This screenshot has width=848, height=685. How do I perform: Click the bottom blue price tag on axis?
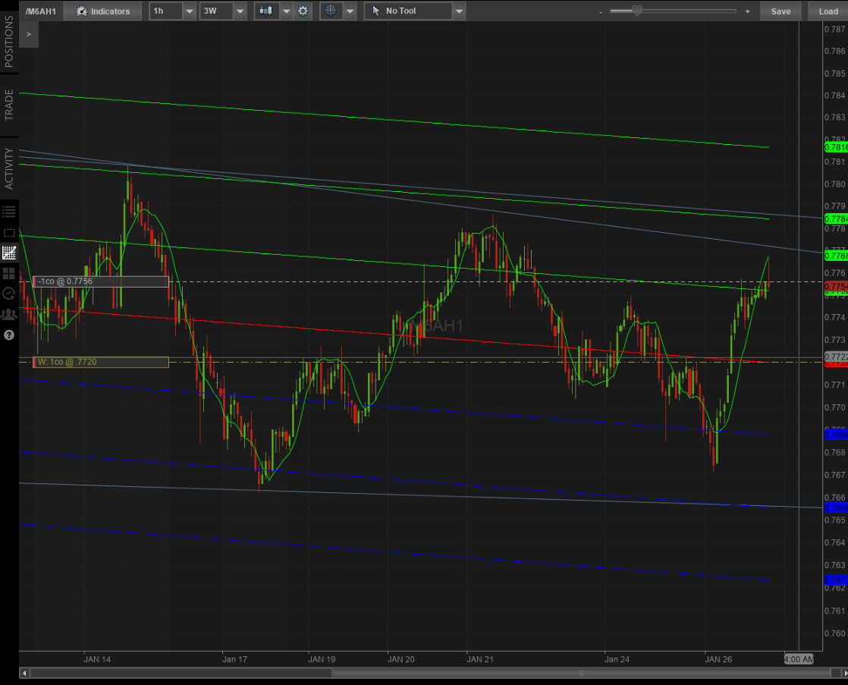(836, 580)
